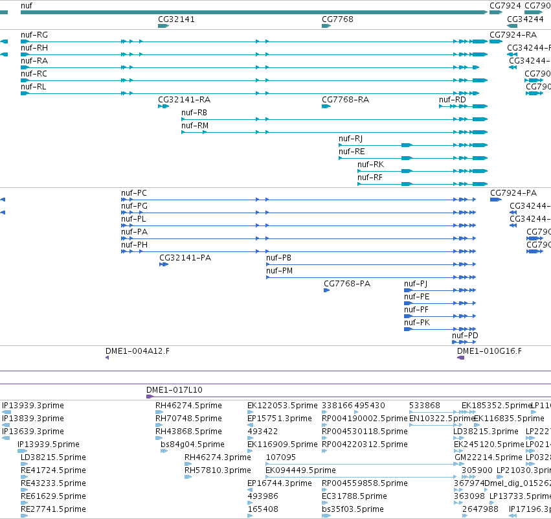The image size is (551, 519).
Task: Select the RH46274.3prime EST label
Action: tap(218, 458)
